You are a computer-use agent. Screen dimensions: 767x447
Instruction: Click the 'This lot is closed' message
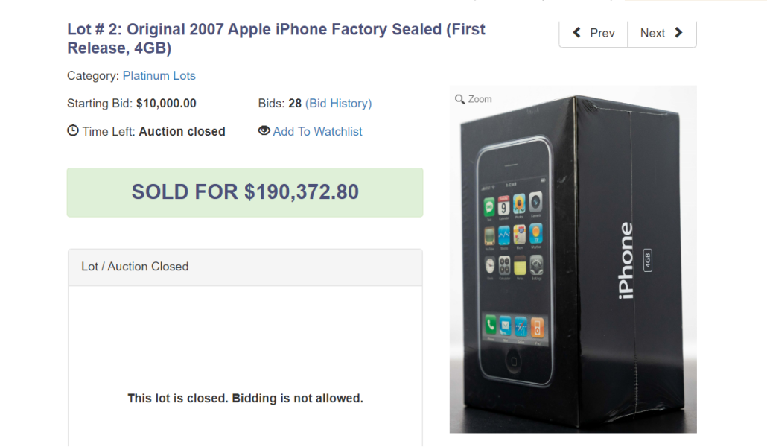(245, 399)
